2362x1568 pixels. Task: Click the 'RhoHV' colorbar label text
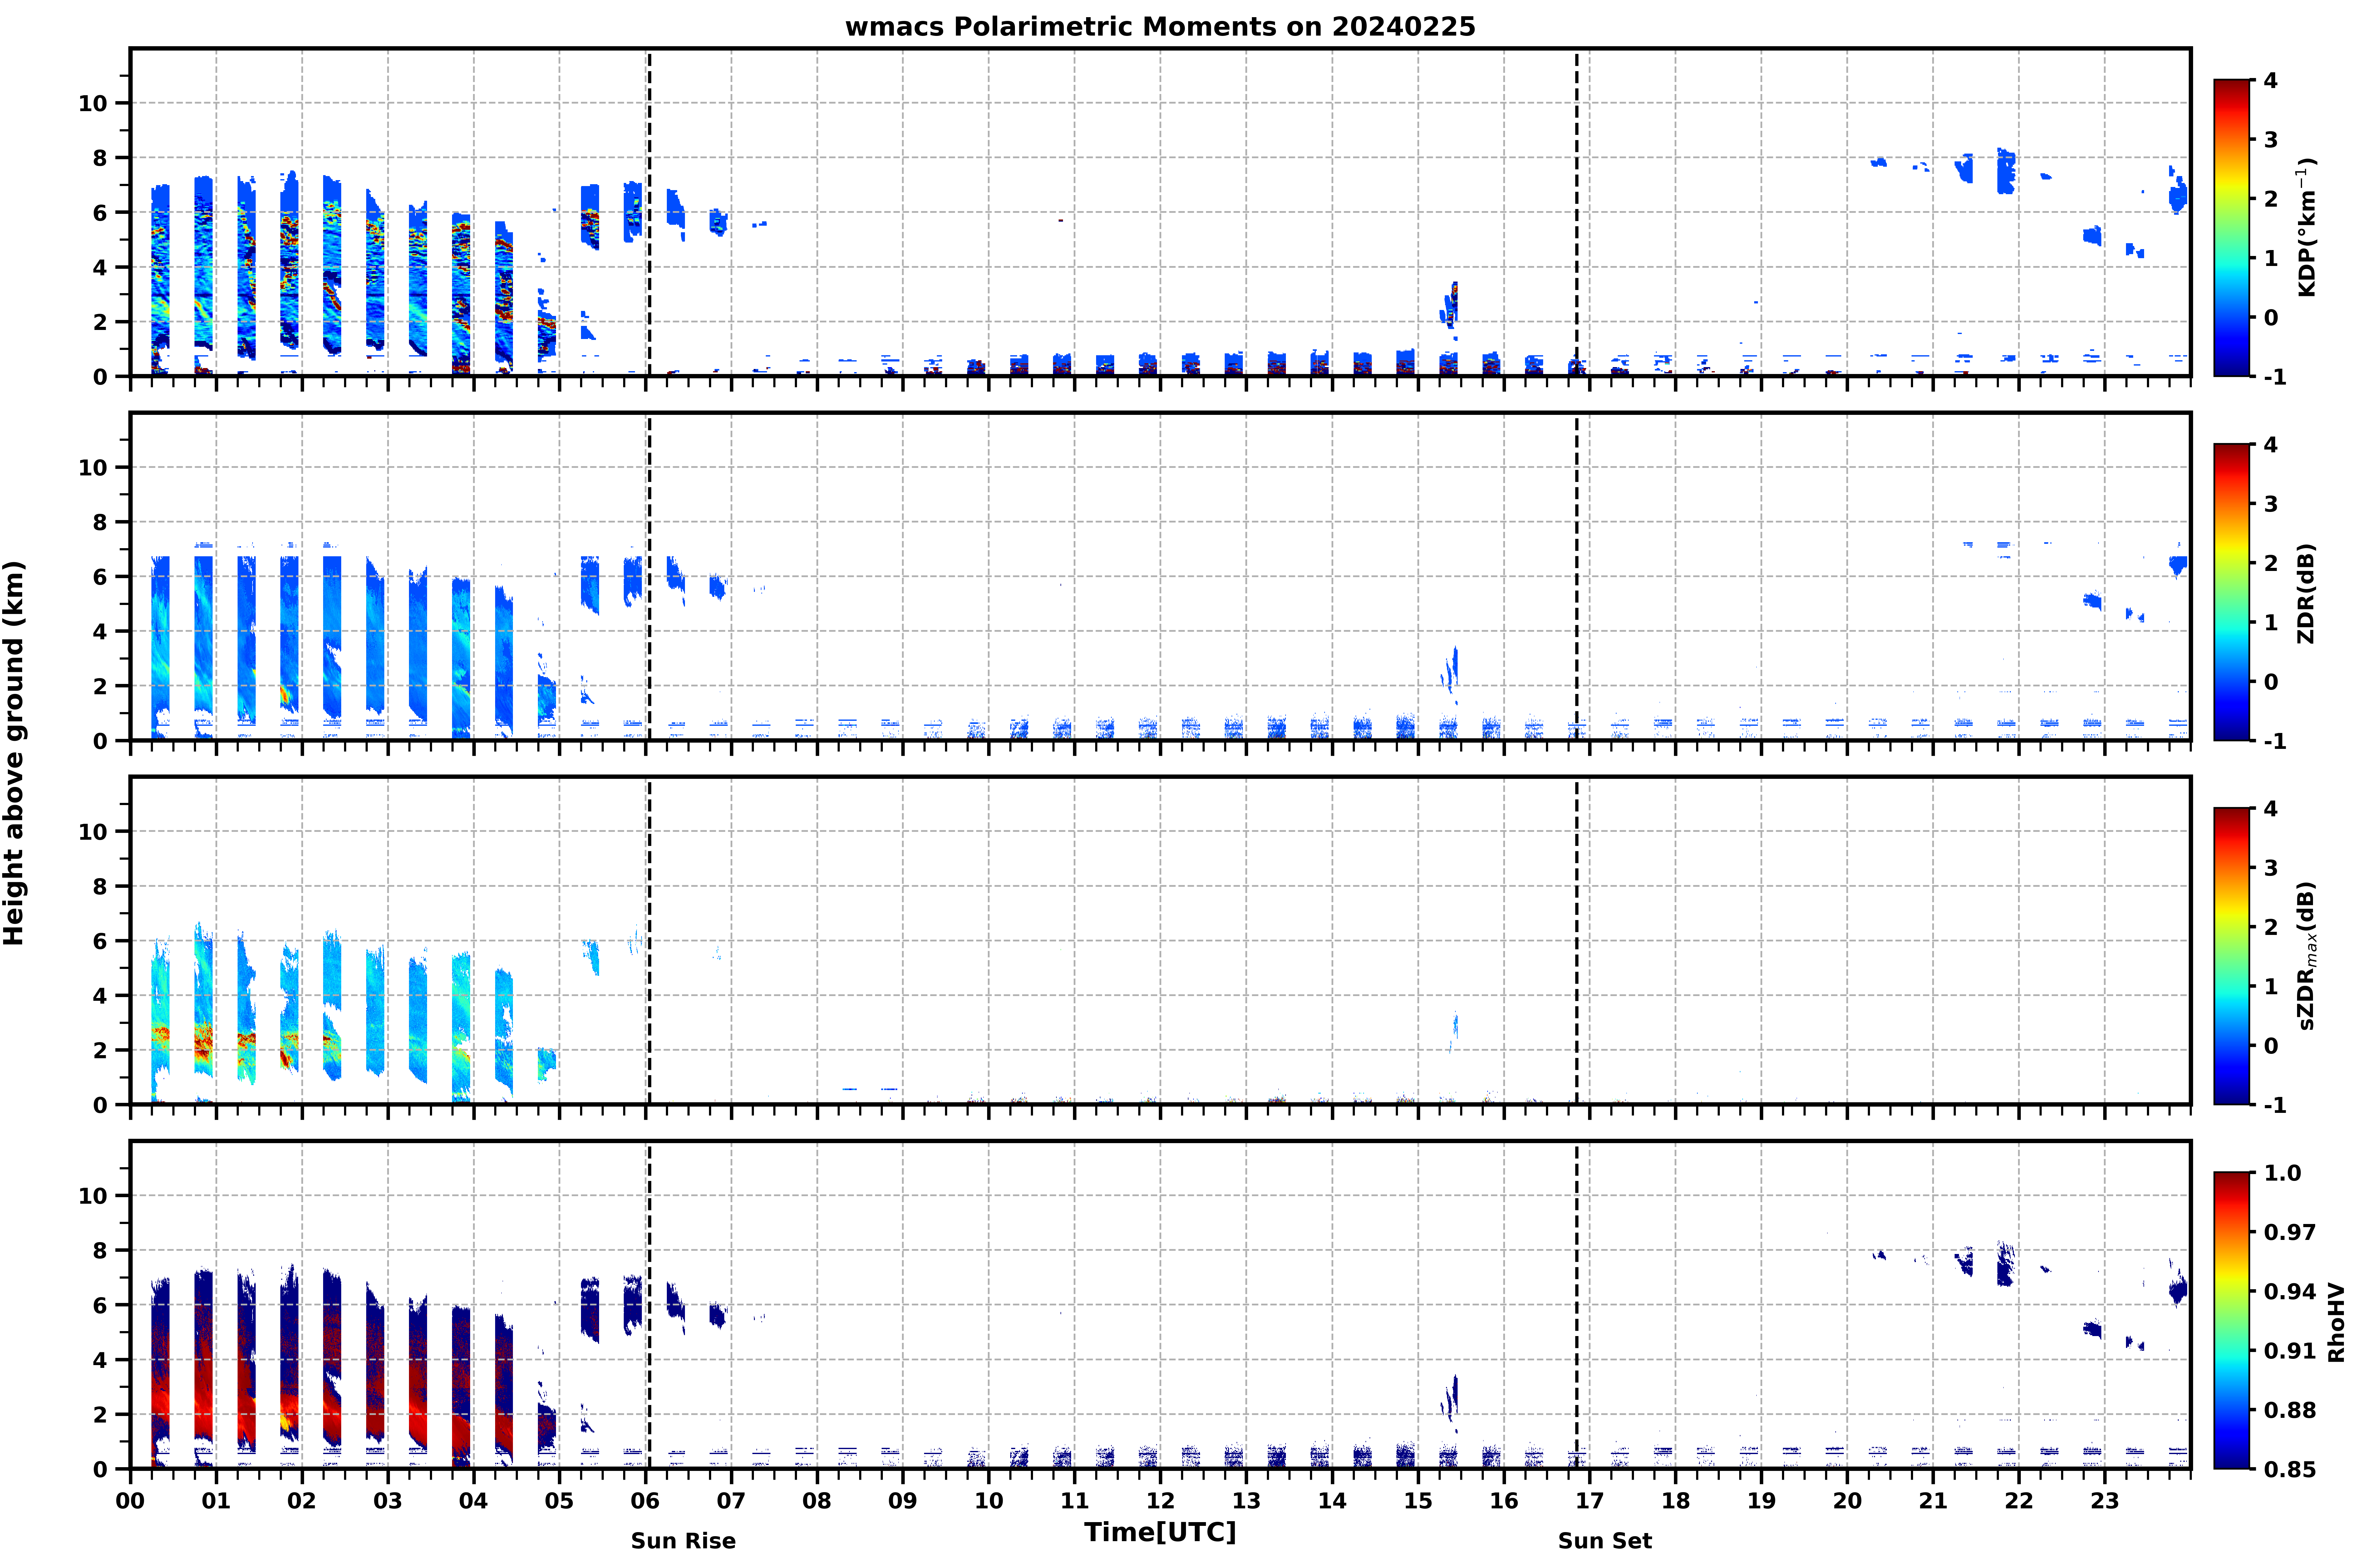click(2336, 1322)
